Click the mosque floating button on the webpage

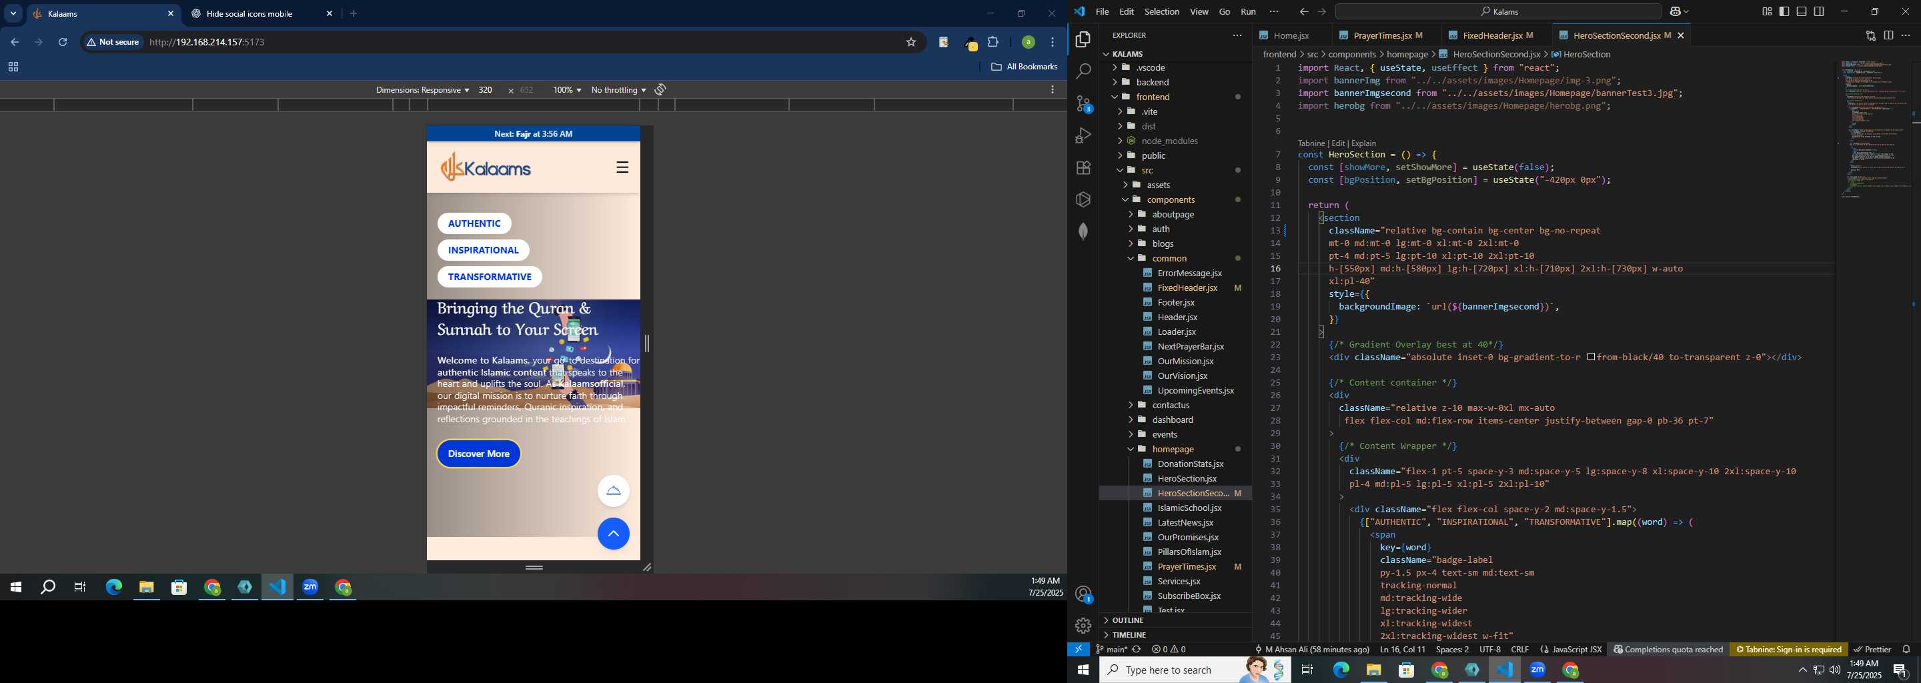613,491
